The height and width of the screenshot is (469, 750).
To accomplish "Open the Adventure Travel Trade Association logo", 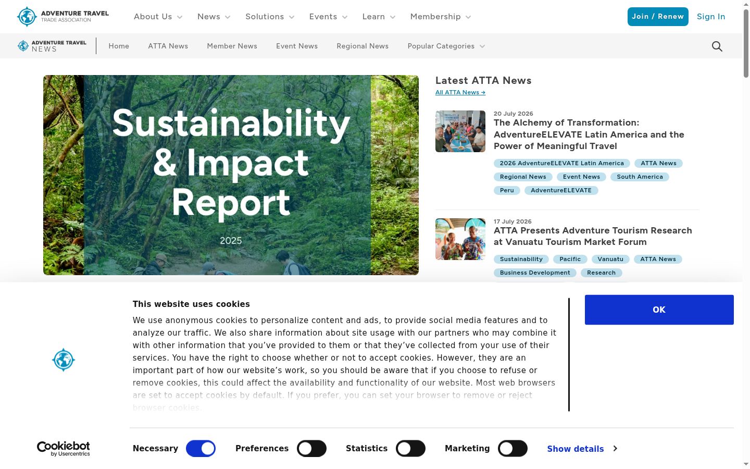I will coord(63,17).
